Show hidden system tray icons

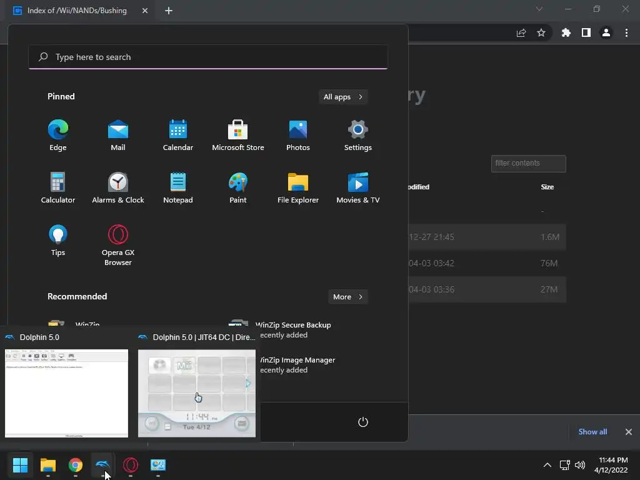[547, 465]
